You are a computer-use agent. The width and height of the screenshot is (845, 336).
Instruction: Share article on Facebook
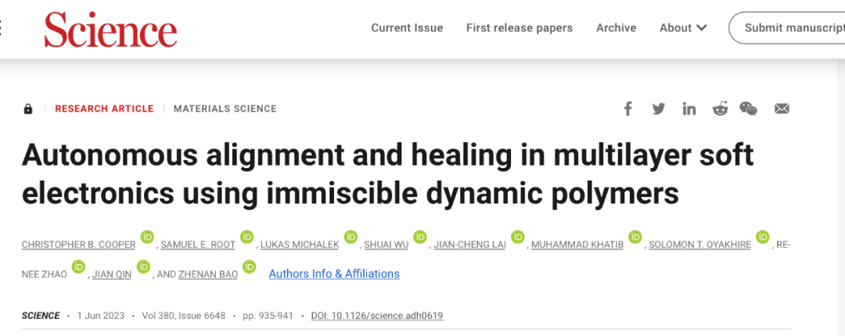(x=627, y=109)
